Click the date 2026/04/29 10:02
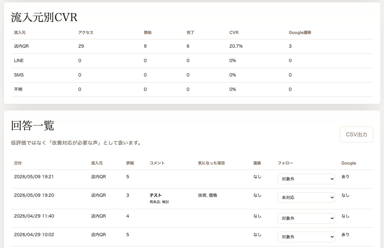 click(34, 235)
